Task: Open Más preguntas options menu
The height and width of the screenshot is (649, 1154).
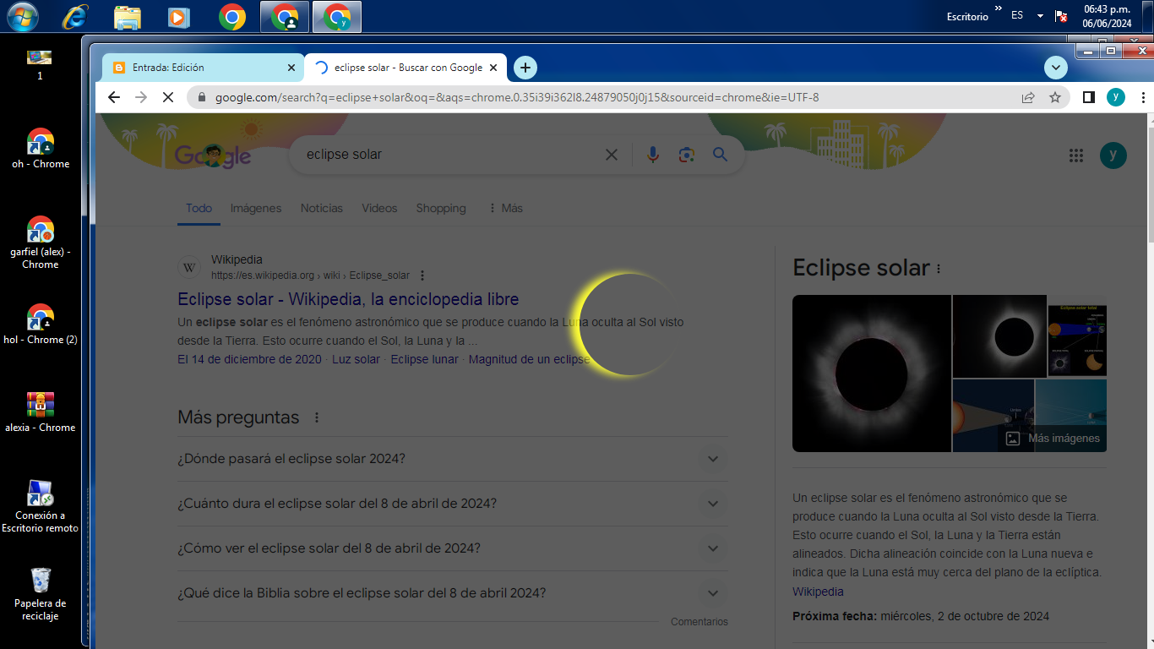Action: pos(317,417)
